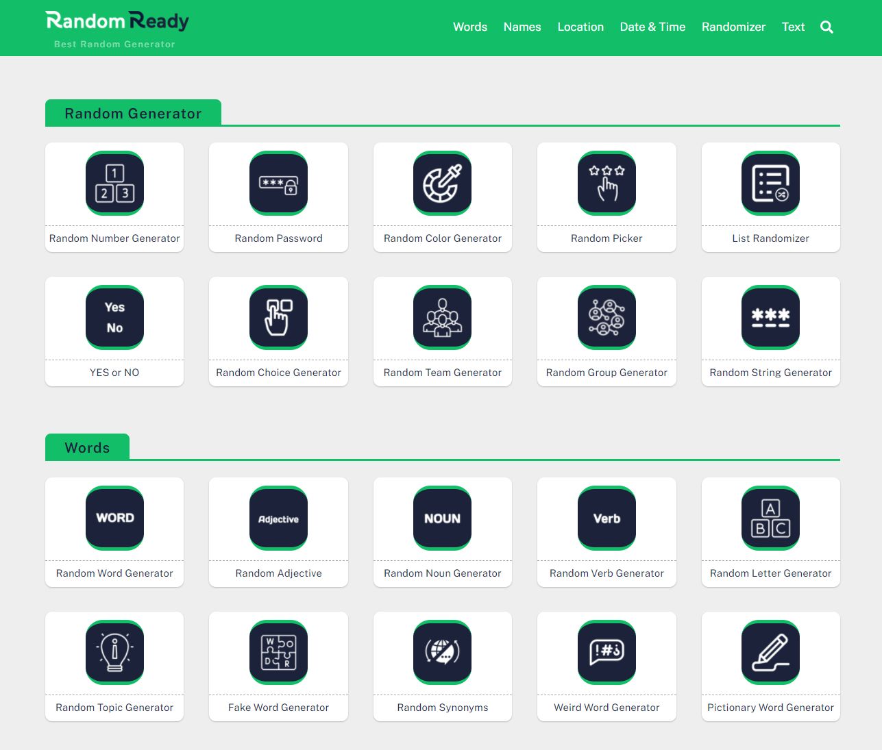Click the Weird Word Generator label link
The width and height of the screenshot is (882, 750).
coord(607,708)
